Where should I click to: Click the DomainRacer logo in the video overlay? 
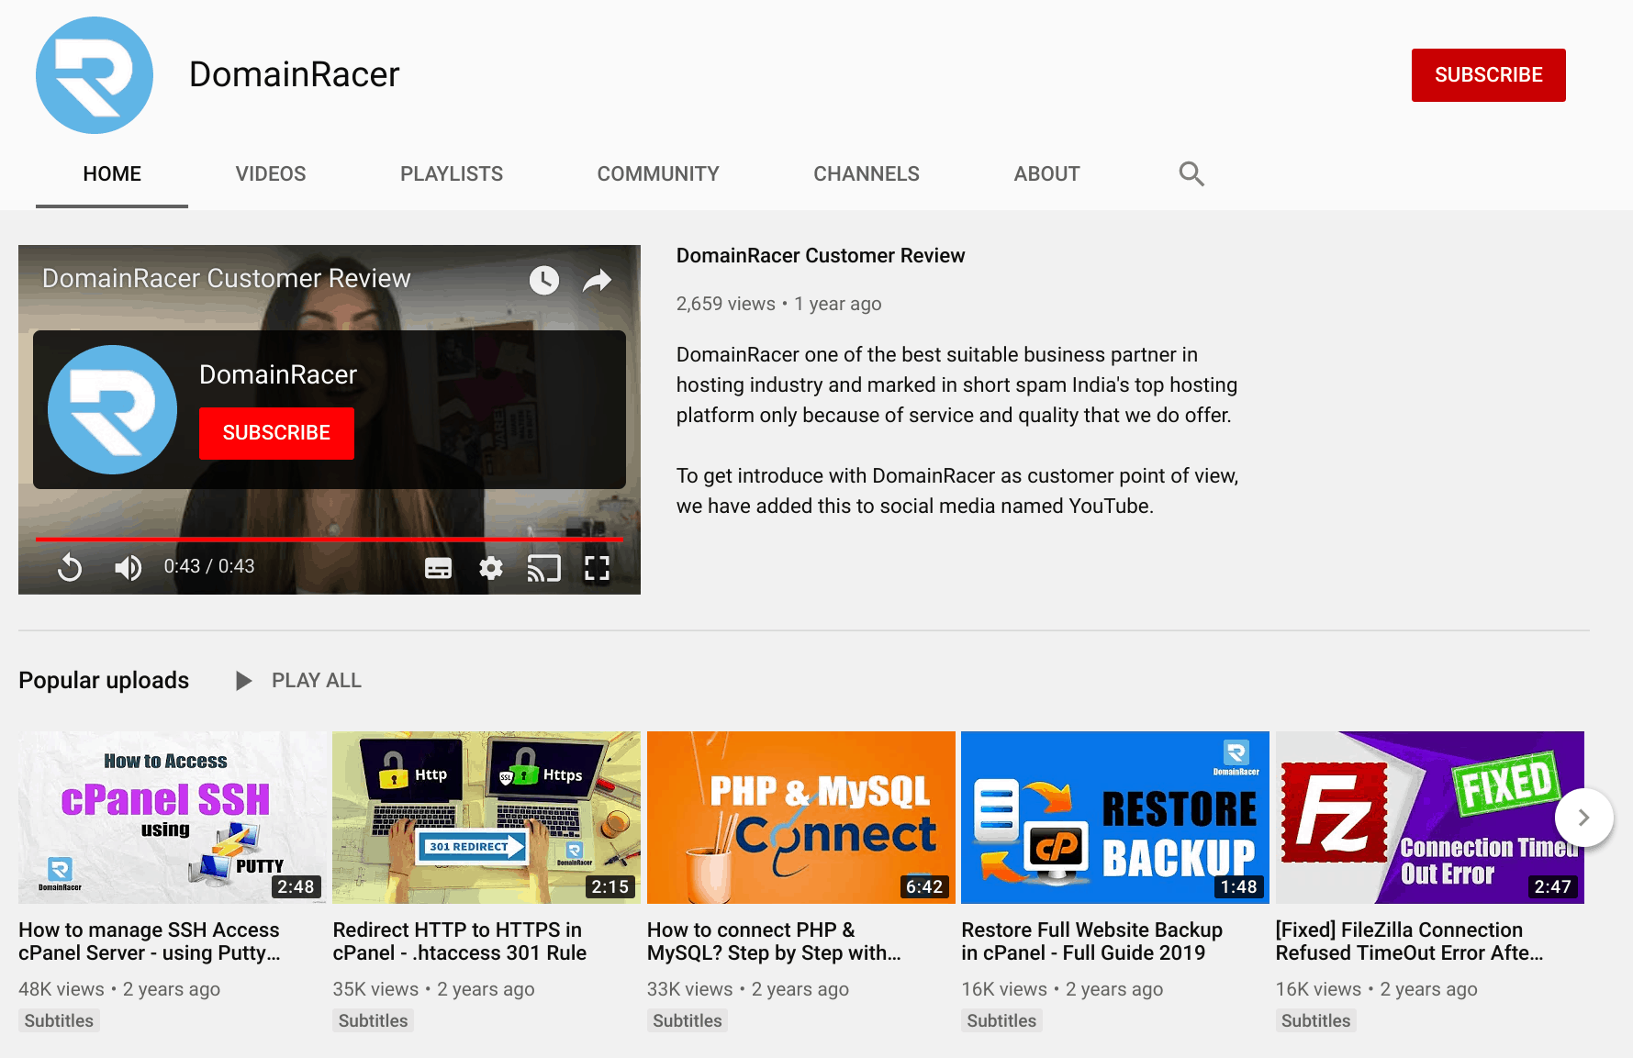pyautogui.click(x=112, y=409)
